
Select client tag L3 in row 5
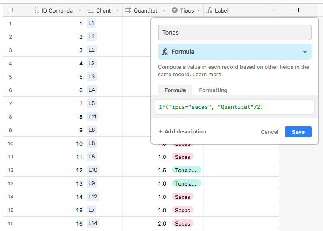(x=92, y=76)
